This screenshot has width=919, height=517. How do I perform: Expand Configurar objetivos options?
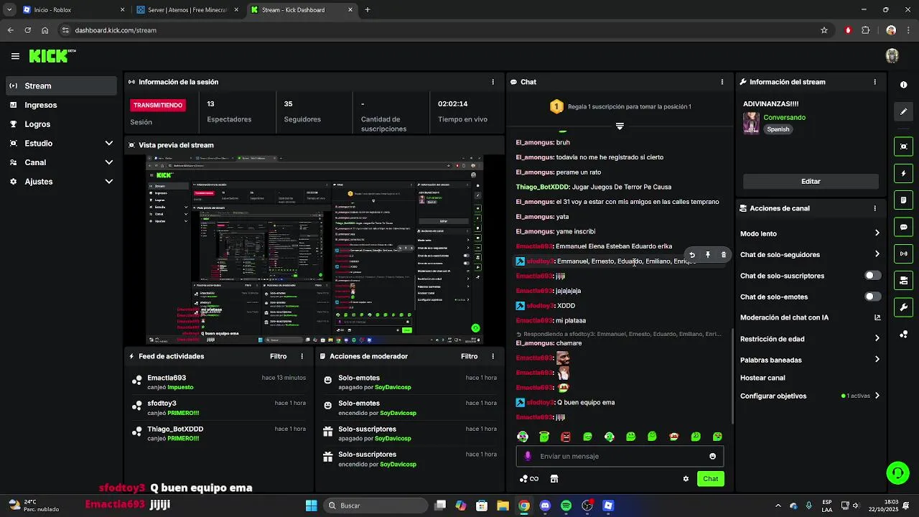pos(877,396)
